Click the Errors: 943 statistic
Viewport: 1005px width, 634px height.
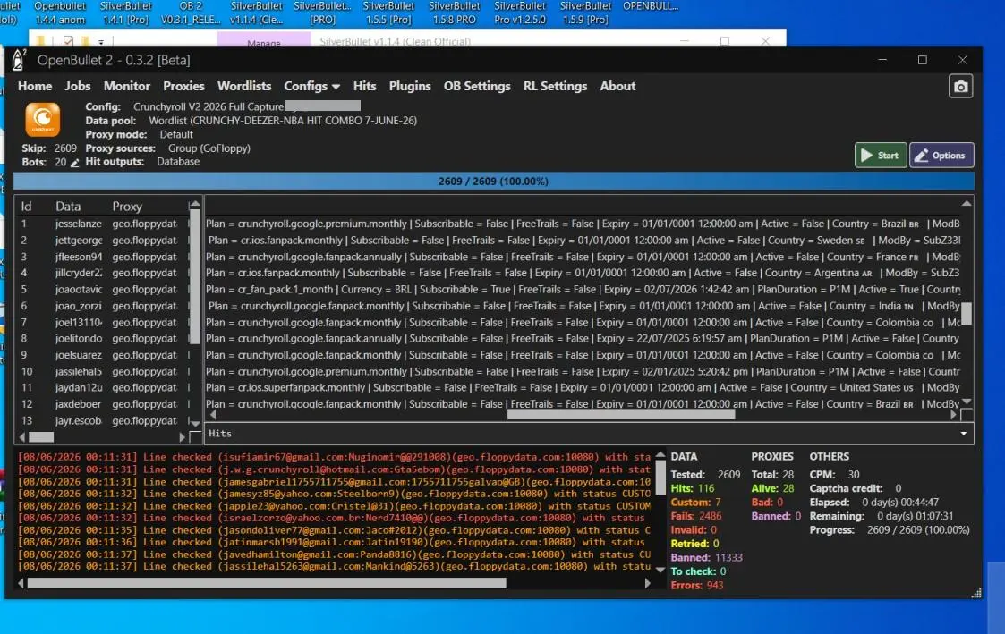coord(697,586)
